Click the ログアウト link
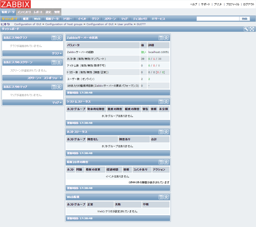Image resolution: width=256 pixels, height=227 pixels. click(249, 4)
